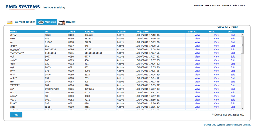254x129 pixels.
Task: View last route for vehicle ooii
Action: [197, 57]
